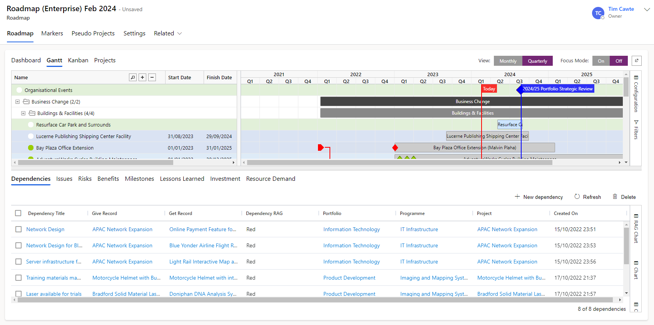
Task: Open Gantt in pop-out window icon
Action: click(637, 61)
